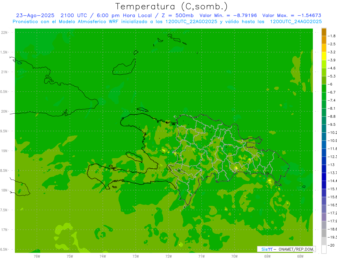Click the SisTT ONAMET/REP.DOM. logo box
The width and height of the screenshot is (337, 260).
click(x=286, y=249)
